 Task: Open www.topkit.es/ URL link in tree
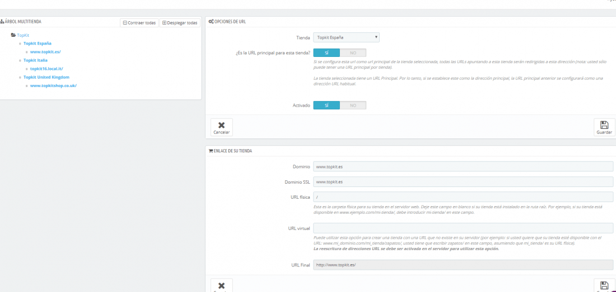coord(45,52)
